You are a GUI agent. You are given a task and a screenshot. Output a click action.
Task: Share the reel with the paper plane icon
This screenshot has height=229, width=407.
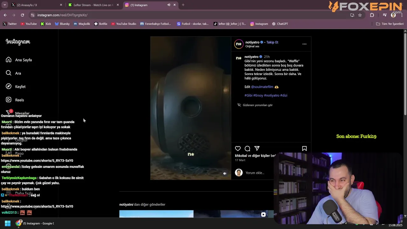coord(257,149)
